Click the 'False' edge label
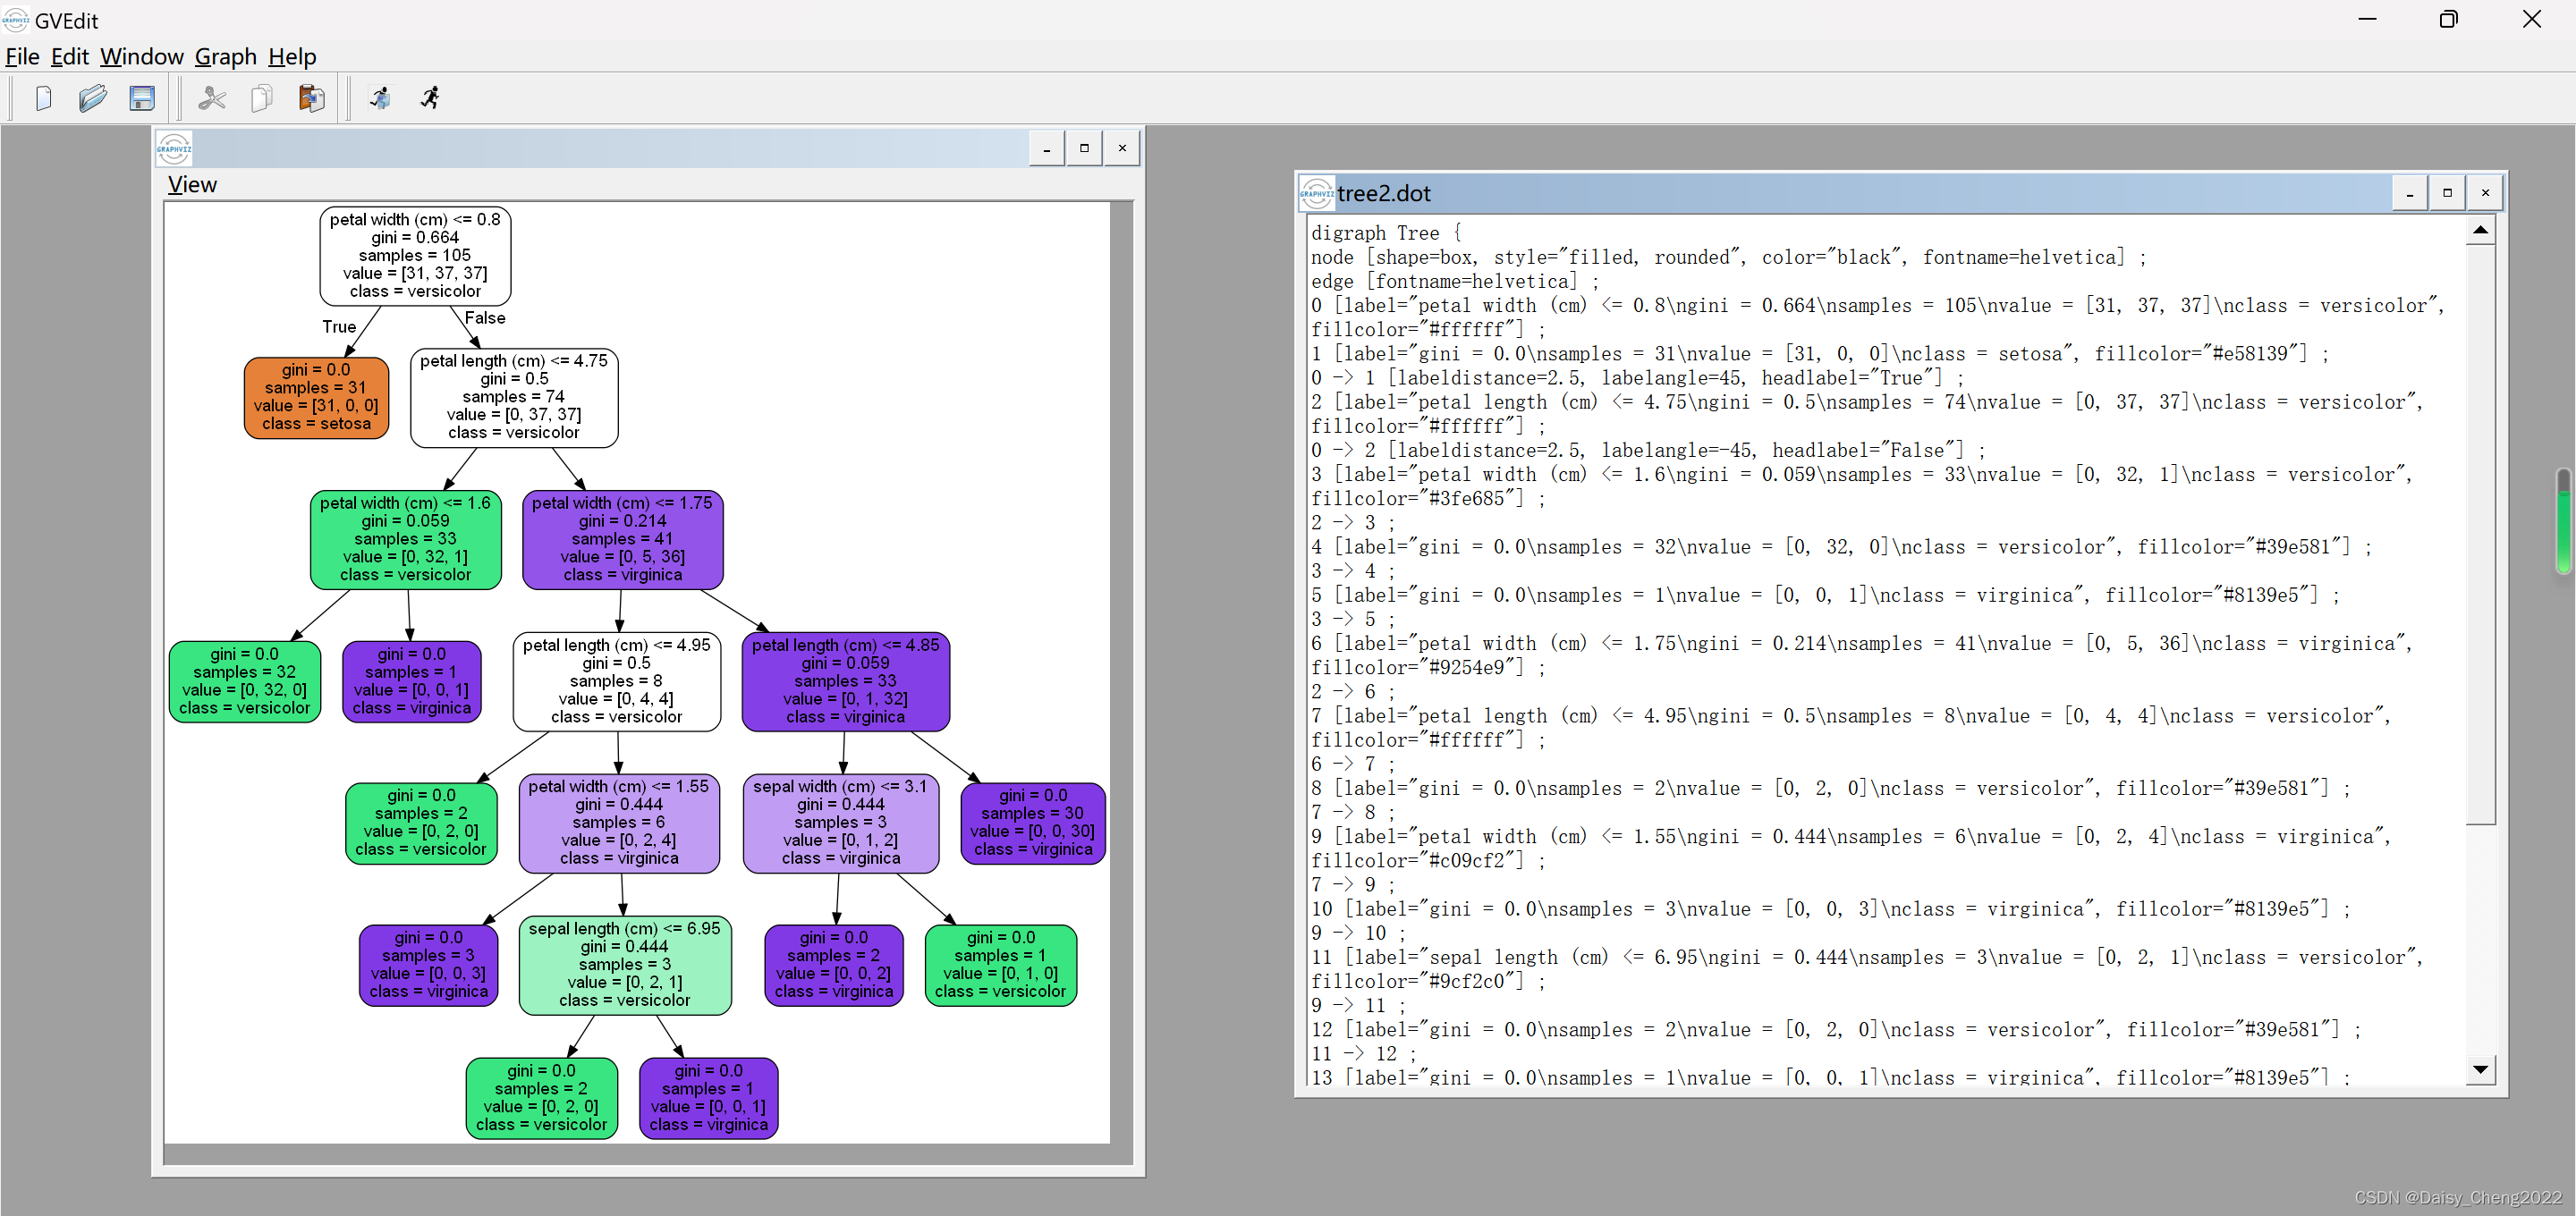The image size is (2576, 1216). pos(485,318)
